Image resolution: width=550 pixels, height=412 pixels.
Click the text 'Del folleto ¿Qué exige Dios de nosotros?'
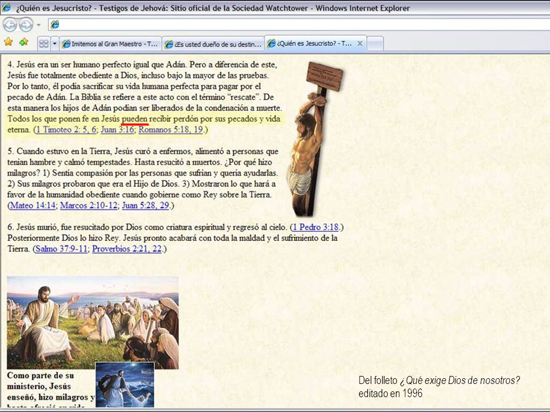point(439,381)
